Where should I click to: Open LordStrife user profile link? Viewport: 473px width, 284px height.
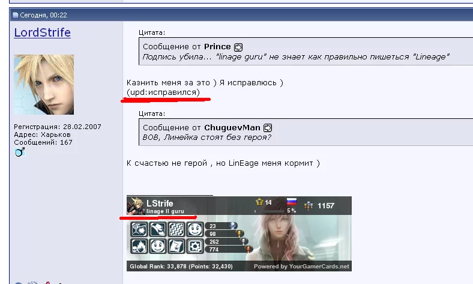pyautogui.click(x=42, y=32)
